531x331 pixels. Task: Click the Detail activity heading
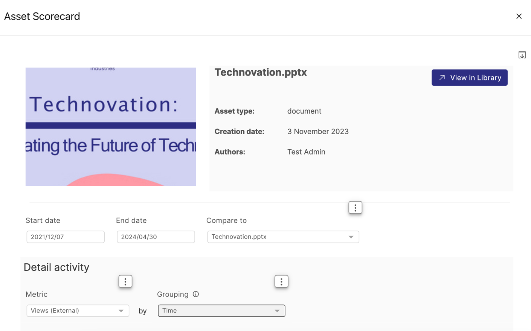pyautogui.click(x=56, y=267)
